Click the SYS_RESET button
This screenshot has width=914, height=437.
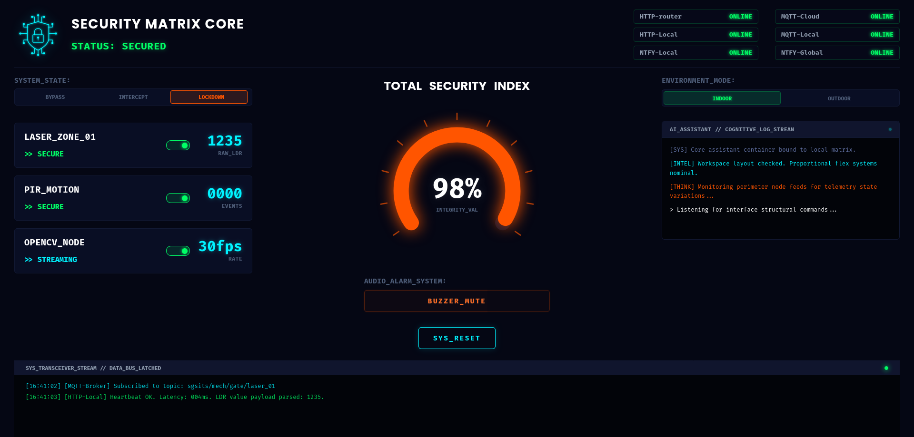pyautogui.click(x=457, y=338)
